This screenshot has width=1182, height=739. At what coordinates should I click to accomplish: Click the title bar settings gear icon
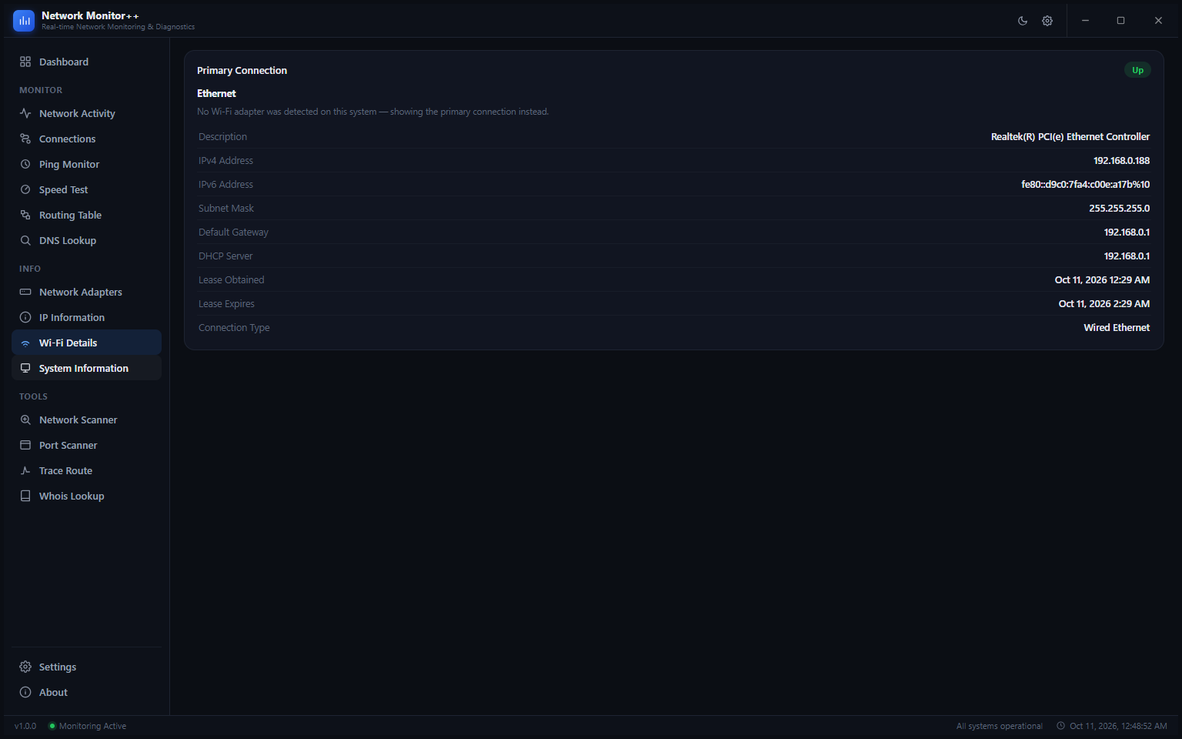click(1047, 21)
